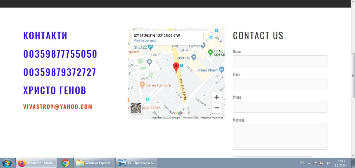Click the green Fitness SF marker
This screenshot has width=355, height=168.
[210, 52]
